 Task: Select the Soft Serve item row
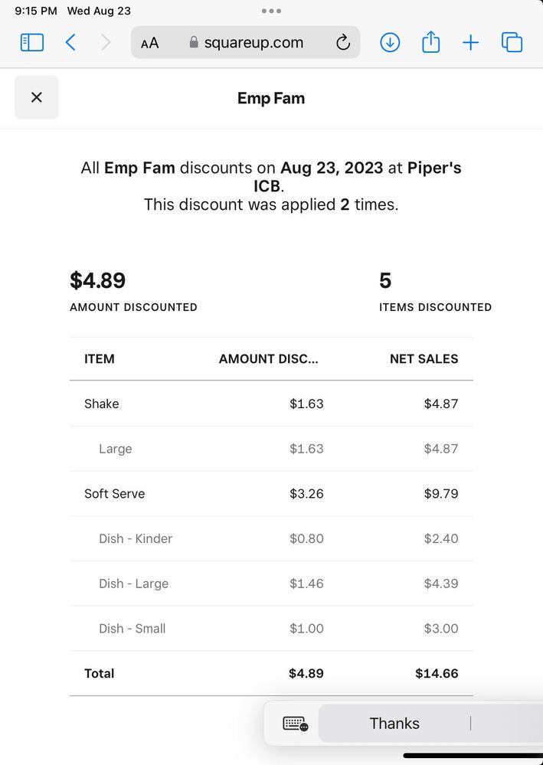(x=115, y=494)
